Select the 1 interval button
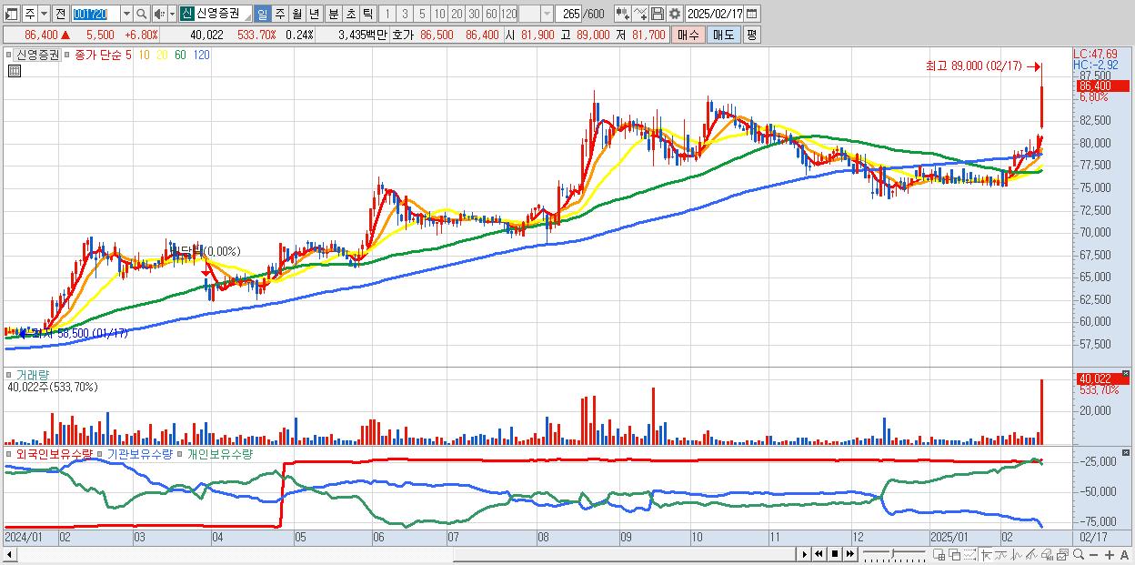 [387, 14]
